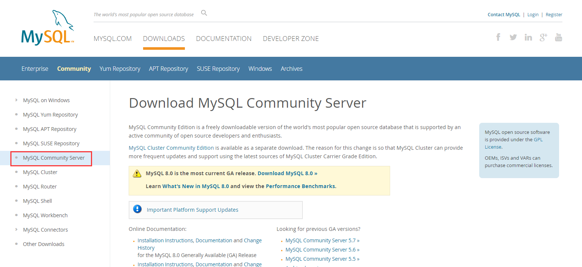Select MySQL Community Server sidebar item

pyautogui.click(x=54, y=158)
